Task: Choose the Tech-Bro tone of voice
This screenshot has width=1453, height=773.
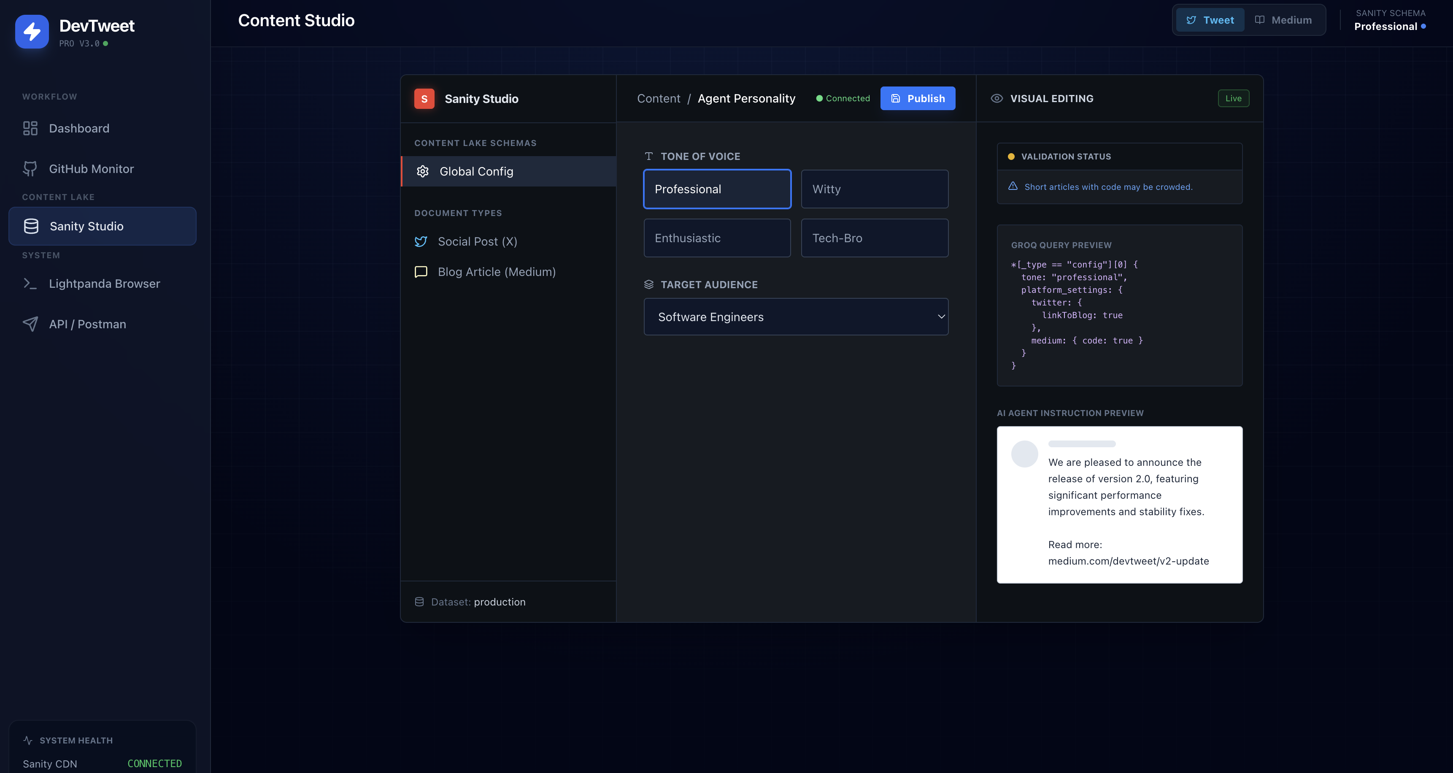Action: [x=874, y=238]
